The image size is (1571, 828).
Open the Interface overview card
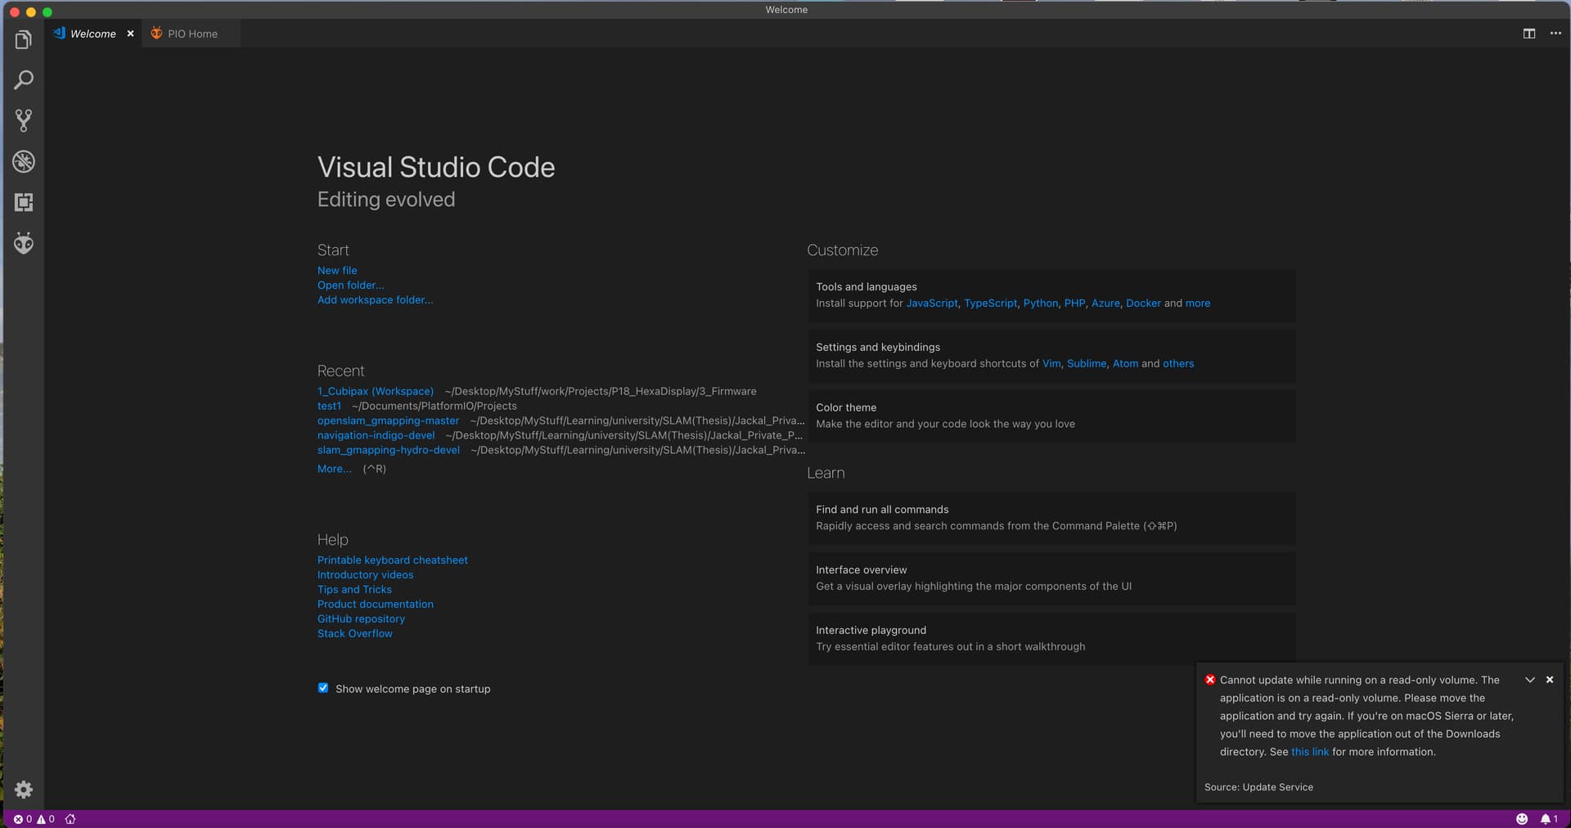pyautogui.click(x=1051, y=578)
